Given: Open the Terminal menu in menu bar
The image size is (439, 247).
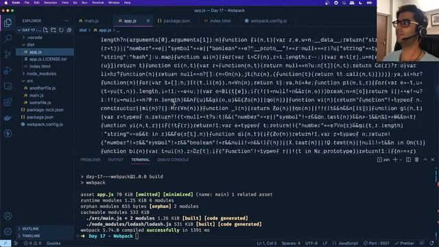Looking at the screenshot, I should 97,3.
